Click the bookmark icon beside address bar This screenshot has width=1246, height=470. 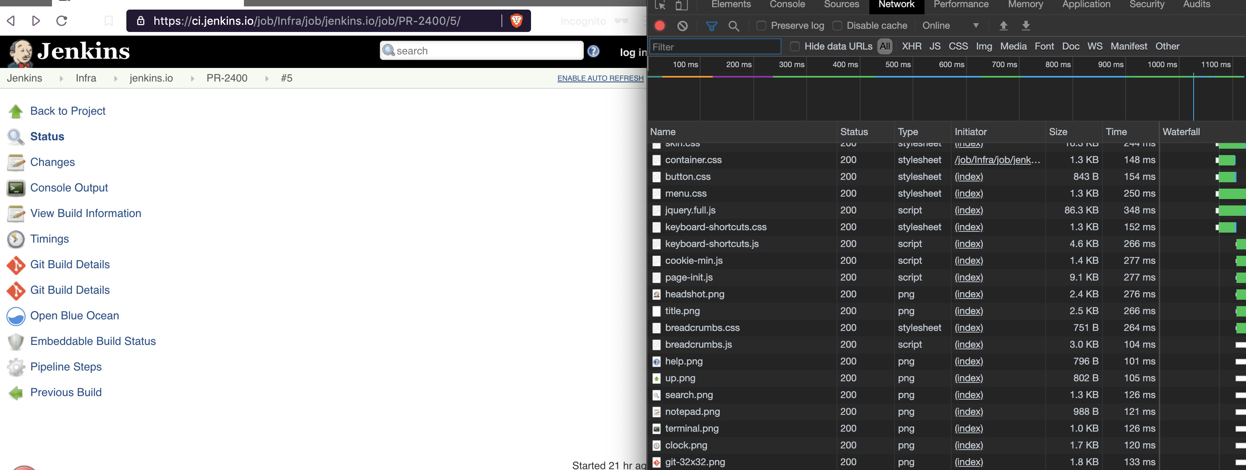tap(109, 21)
